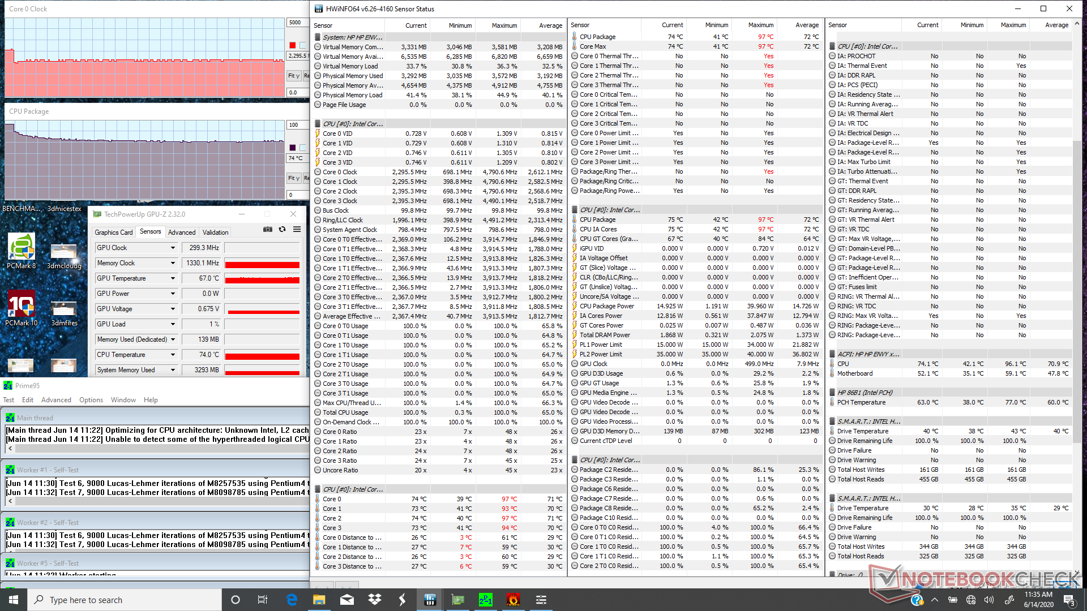Screen dimensions: 1087x611
Task: Open the Prime95 Window menu
Action: [x=123, y=399]
